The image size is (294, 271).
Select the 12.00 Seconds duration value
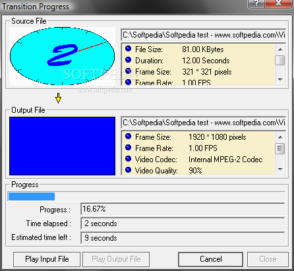click(206, 61)
